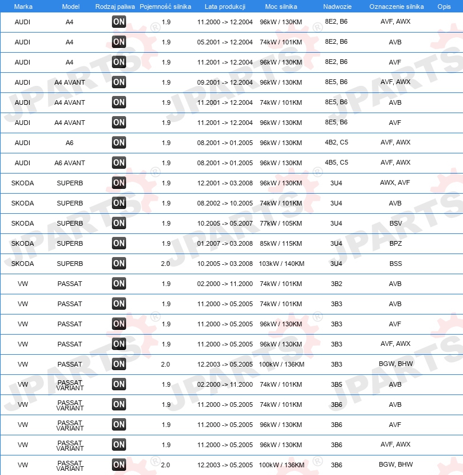Click ON badge in A4 Avant 11.2001 AVF row
Screen dimensions: 463x475
[118, 123]
